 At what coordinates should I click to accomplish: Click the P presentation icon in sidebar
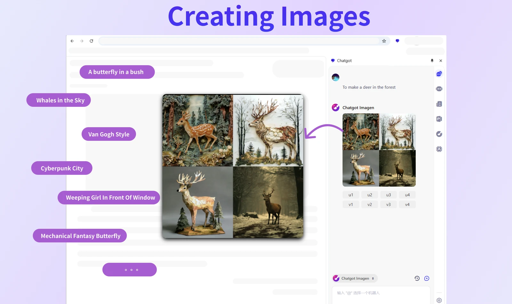click(439, 119)
